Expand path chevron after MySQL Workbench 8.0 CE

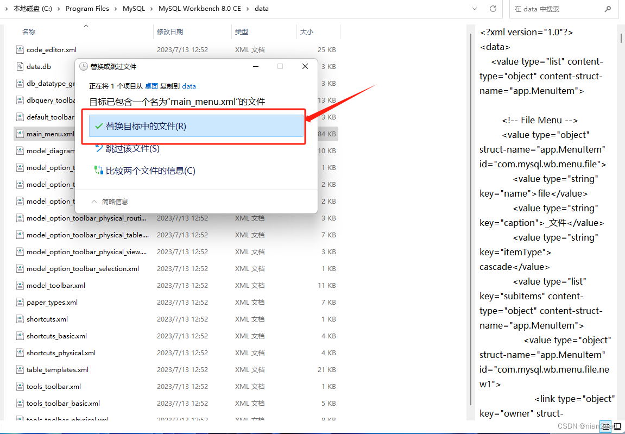click(248, 9)
